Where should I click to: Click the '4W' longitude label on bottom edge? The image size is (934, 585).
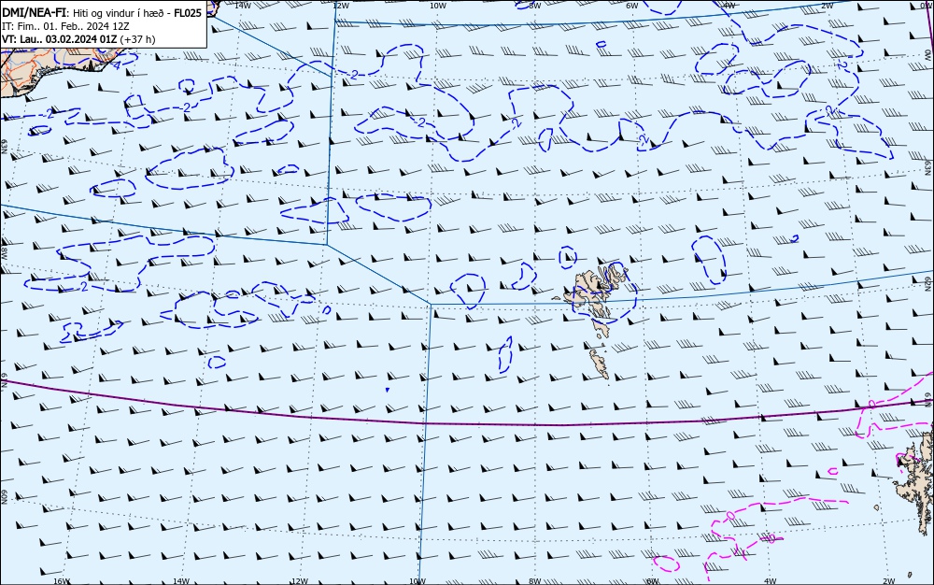[771, 581]
